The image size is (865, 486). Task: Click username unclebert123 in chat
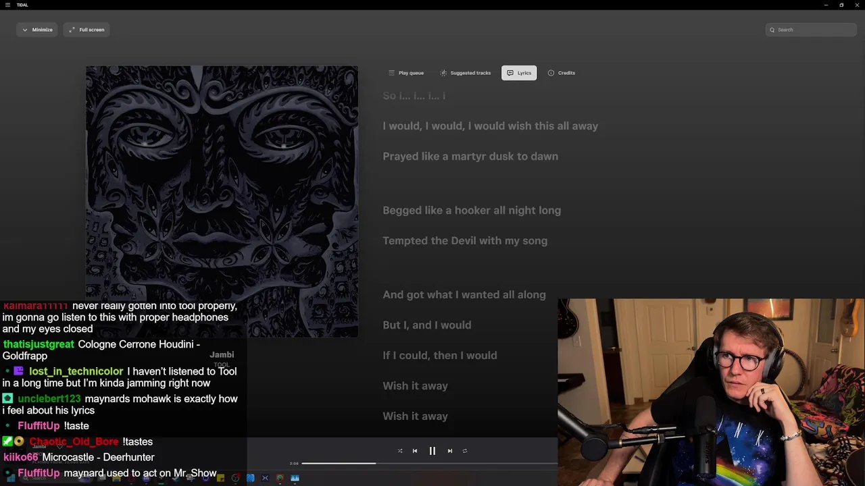[49, 399]
